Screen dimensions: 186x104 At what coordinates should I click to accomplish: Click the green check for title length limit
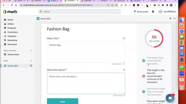click(x=144, y=61)
